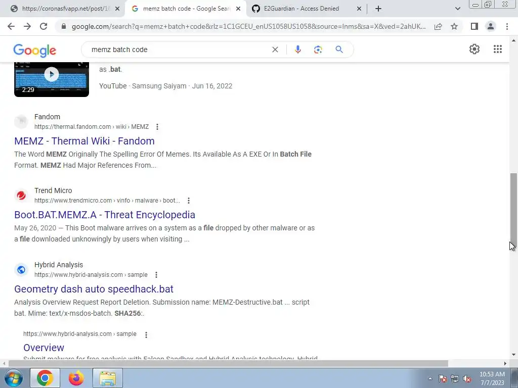Click the lock site info icon
This screenshot has height=388, width=518.
click(64, 26)
